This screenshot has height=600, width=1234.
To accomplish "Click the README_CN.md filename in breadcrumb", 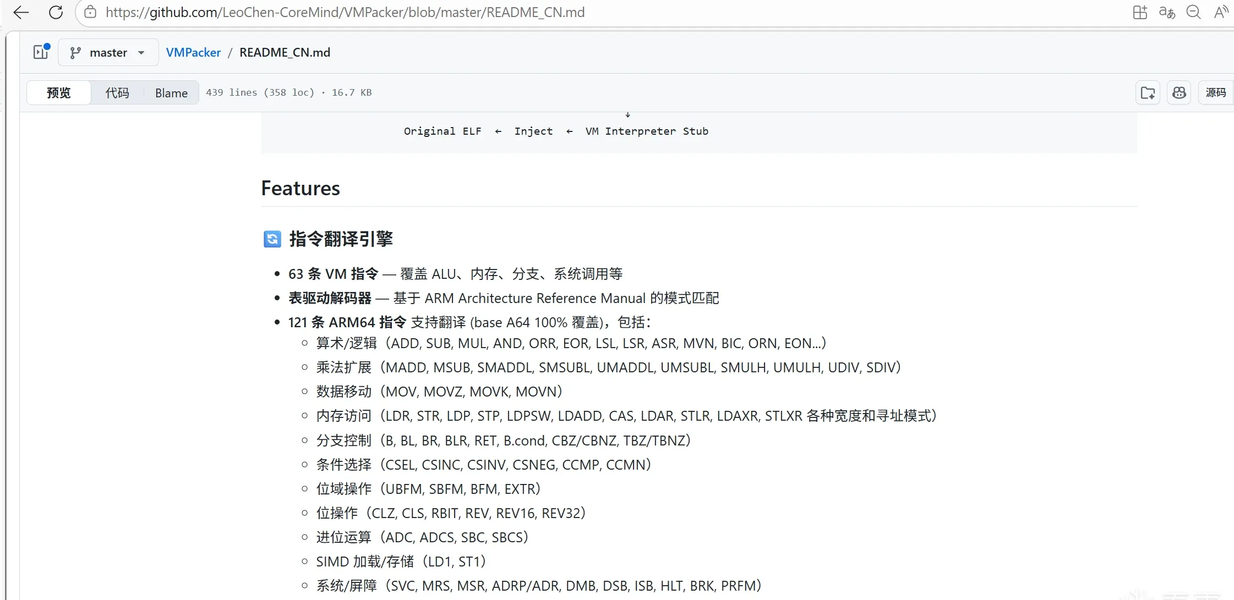I will click(x=285, y=52).
